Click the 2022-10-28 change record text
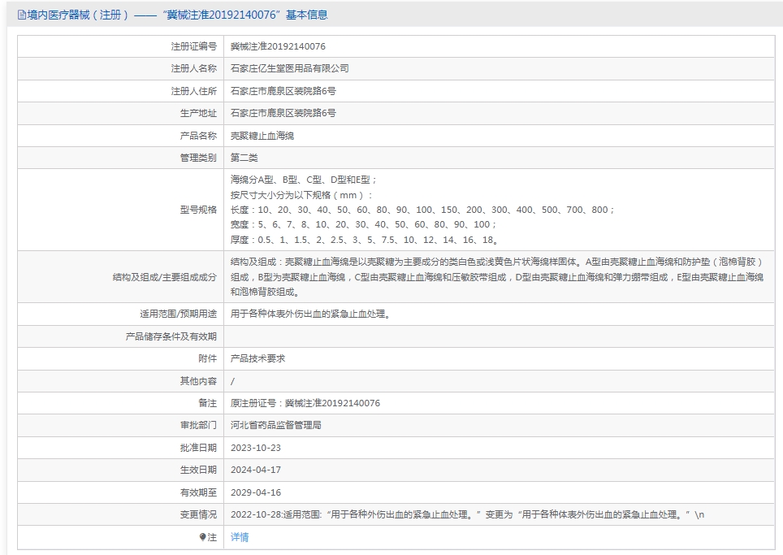Screen dimensions: 783x555 (467, 514)
